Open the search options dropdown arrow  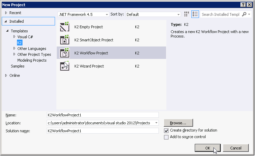click(249, 14)
